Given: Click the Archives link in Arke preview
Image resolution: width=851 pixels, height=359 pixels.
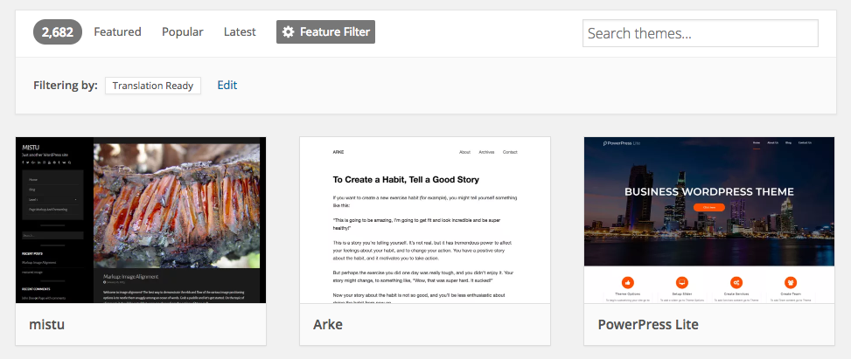Looking at the screenshot, I should (486, 152).
